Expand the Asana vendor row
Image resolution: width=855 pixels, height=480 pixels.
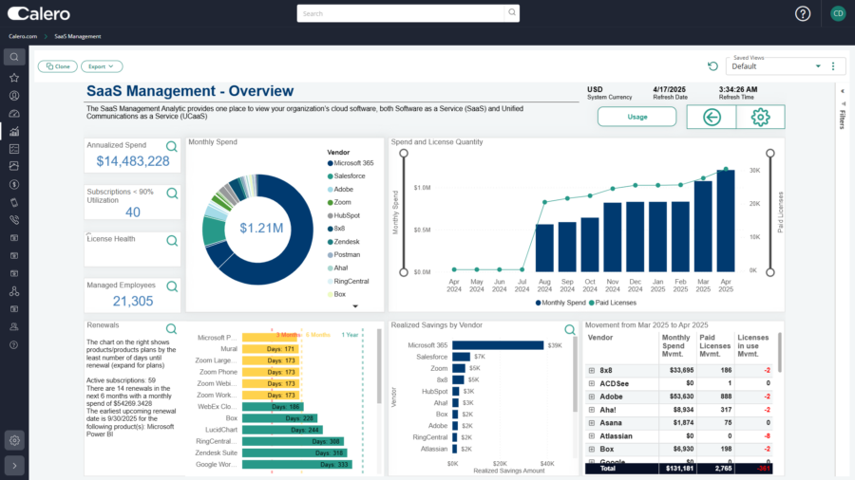point(592,423)
